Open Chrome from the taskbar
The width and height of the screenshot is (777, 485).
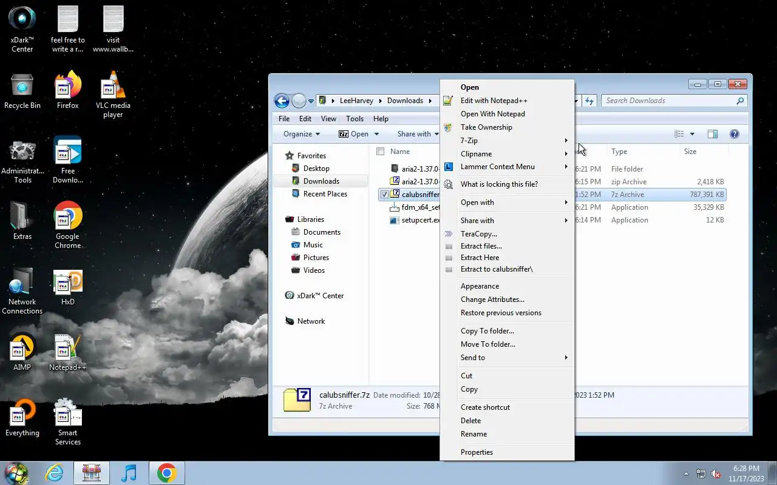point(166,473)
